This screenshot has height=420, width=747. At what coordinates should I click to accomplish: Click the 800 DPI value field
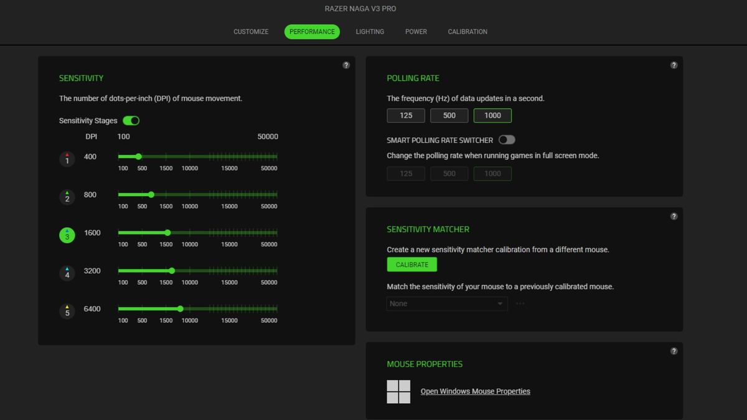[x=90, y=195]
